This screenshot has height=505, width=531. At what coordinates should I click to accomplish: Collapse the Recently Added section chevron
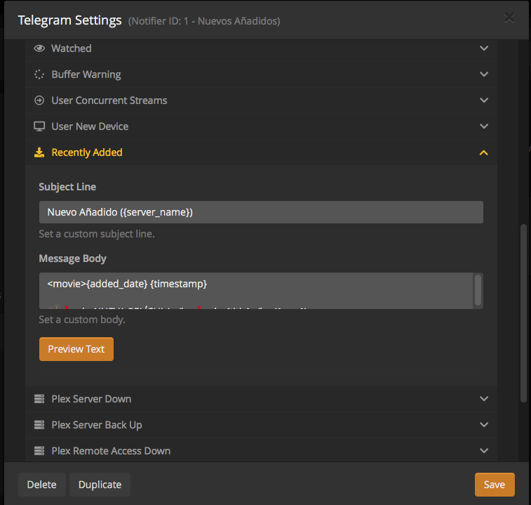tap(483, 152)
